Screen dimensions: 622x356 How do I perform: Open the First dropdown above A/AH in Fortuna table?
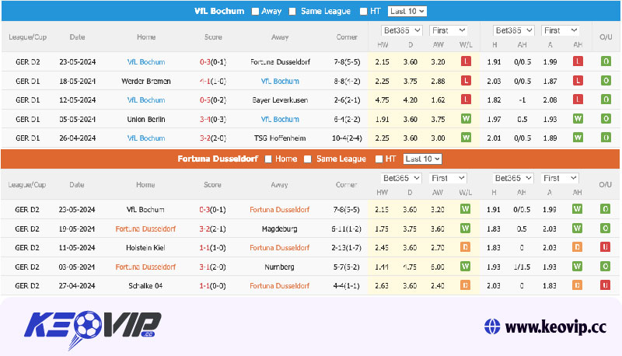click(x=559, y=179)
